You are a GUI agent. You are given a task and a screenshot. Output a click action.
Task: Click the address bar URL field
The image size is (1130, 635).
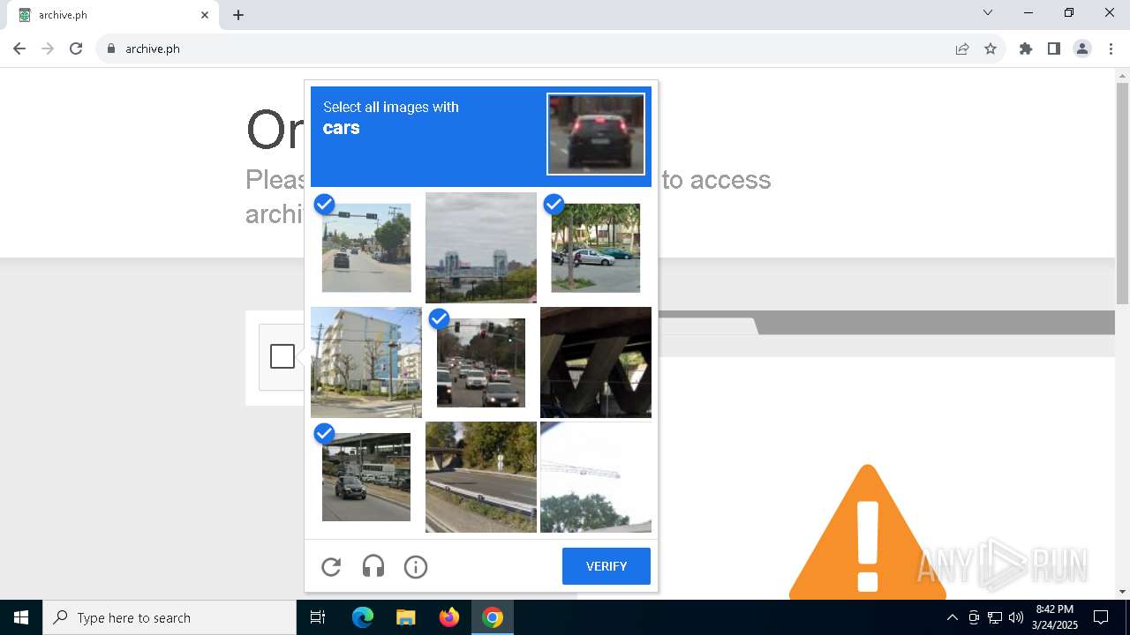[x=530, y=49]
